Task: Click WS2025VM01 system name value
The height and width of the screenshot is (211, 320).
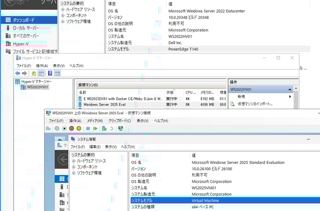Action: [x=204, y=188]
